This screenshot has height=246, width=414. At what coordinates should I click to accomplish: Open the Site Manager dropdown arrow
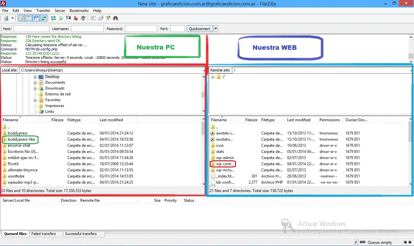[12, 18]
